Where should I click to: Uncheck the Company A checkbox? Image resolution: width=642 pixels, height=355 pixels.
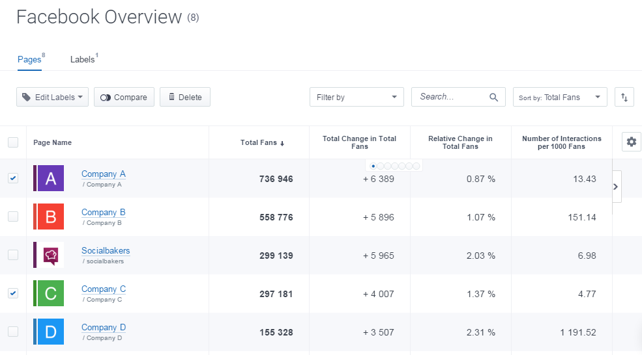coord(13,178)
